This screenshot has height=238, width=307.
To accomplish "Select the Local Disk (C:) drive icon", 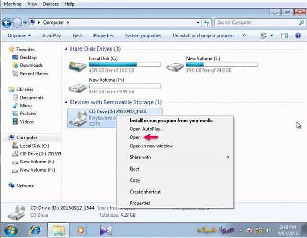I will tap(78, 66).
